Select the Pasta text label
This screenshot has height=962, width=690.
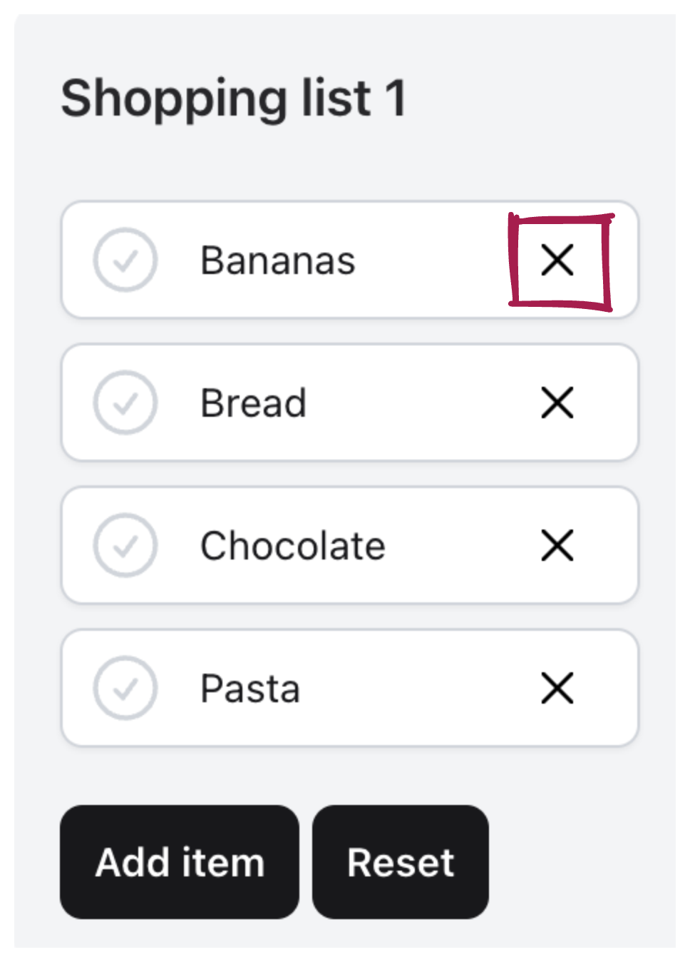point(250,688)
